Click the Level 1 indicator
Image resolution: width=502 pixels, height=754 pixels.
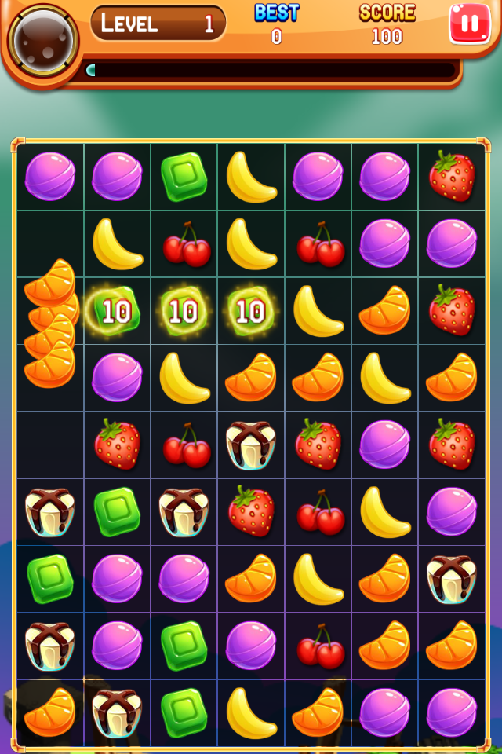click(x=158, y=23)
